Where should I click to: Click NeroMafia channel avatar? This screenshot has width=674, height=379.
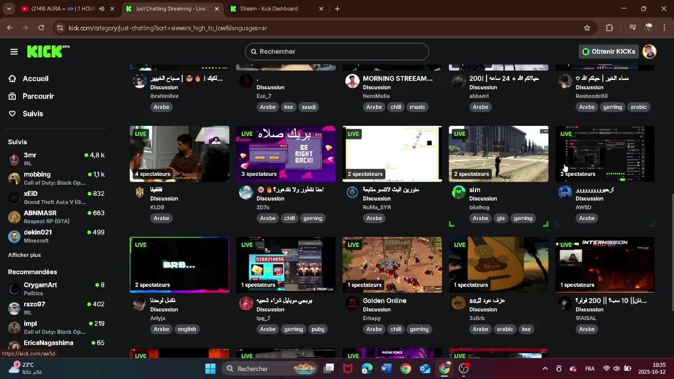(x=352, y=81)
